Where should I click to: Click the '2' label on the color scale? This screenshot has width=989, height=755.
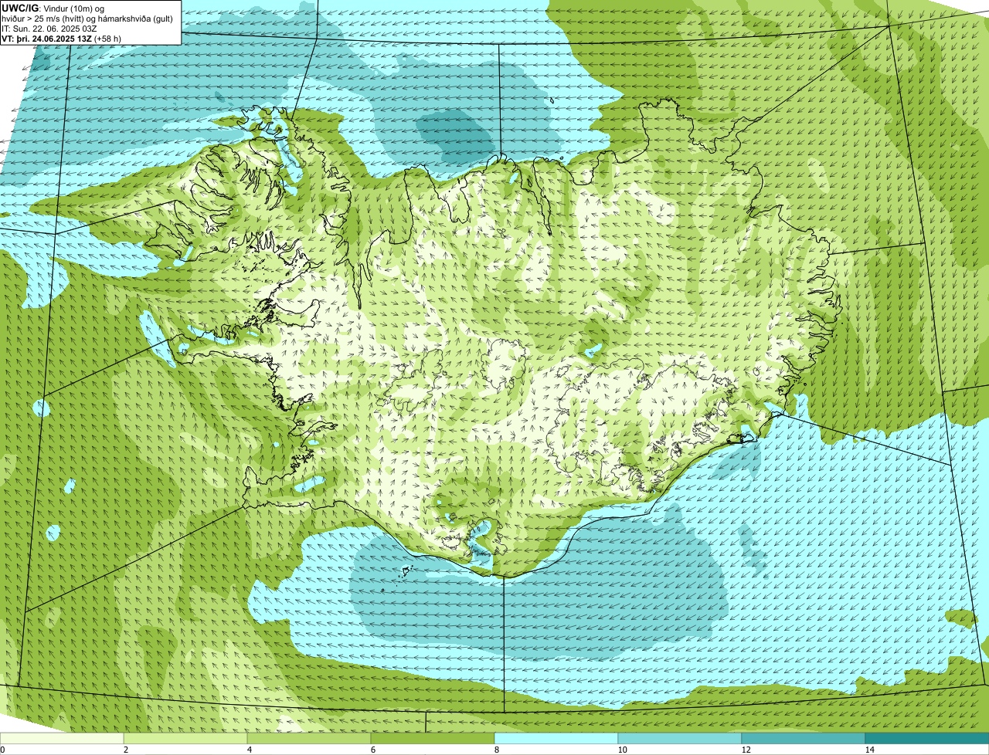pos(125,750)
